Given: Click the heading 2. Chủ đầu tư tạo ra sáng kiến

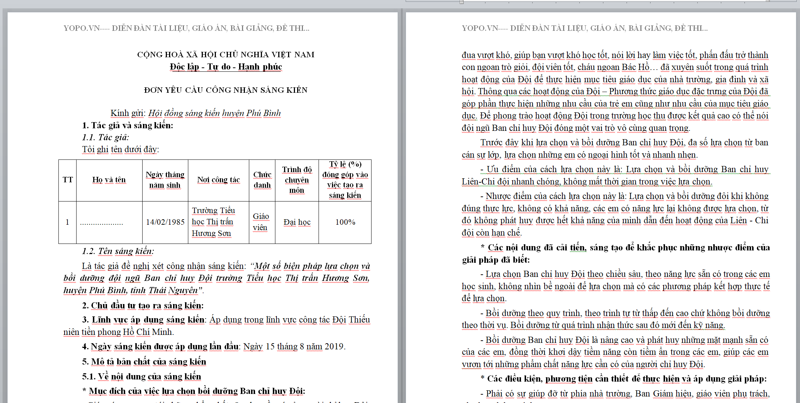Looking at the screenshot, I should [143, 306].
